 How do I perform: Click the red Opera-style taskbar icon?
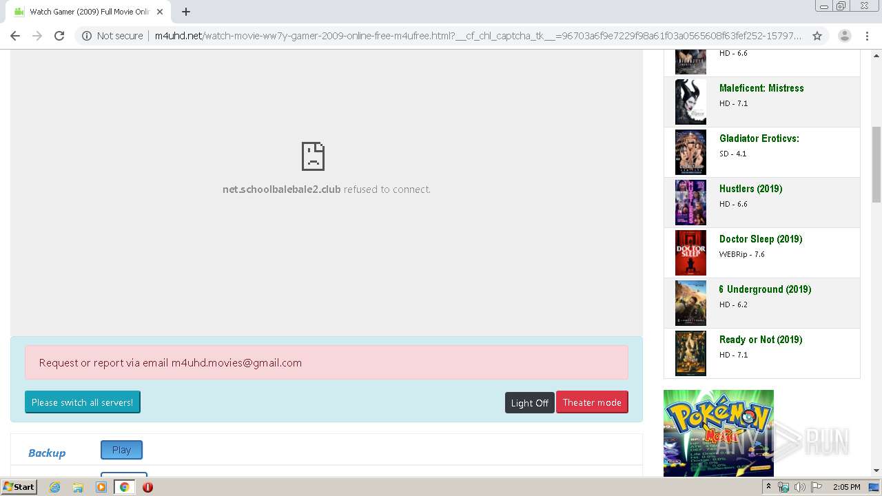click(147, 487)
